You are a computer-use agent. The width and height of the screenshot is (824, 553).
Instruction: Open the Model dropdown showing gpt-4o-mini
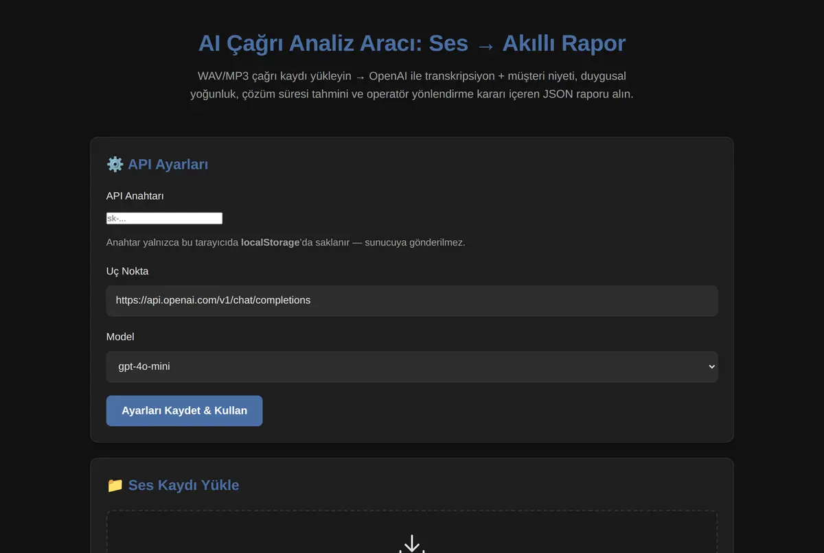tap(412, 366)
